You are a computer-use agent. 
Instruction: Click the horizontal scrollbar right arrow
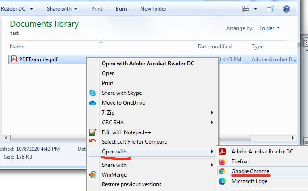pos(293,138)
